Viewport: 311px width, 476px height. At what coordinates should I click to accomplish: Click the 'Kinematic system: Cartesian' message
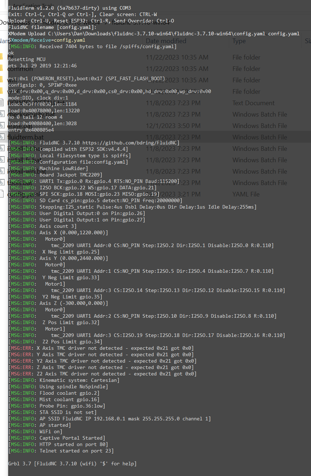[64, 380]
